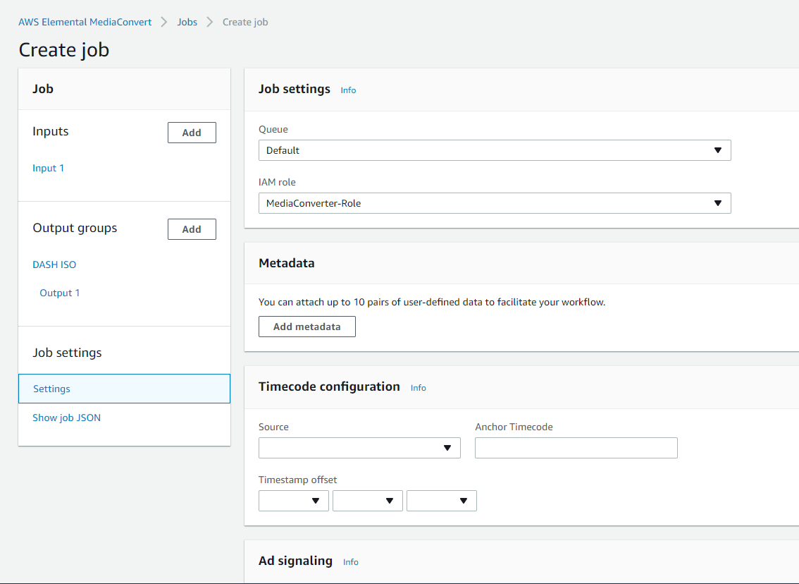Open the first Timestamp offset dropdown
This screenshot has height=584, width=799.
tap(293, 501)
